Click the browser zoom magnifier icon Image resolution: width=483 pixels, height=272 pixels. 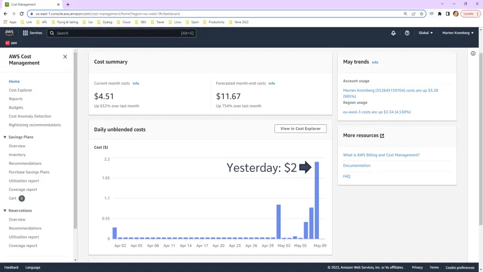pos(405,14)
